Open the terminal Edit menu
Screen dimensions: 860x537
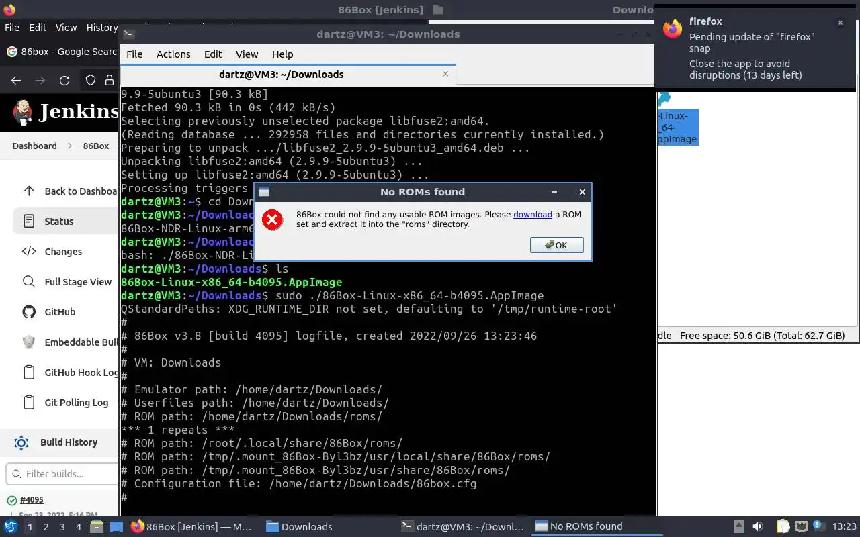point(213,54)
